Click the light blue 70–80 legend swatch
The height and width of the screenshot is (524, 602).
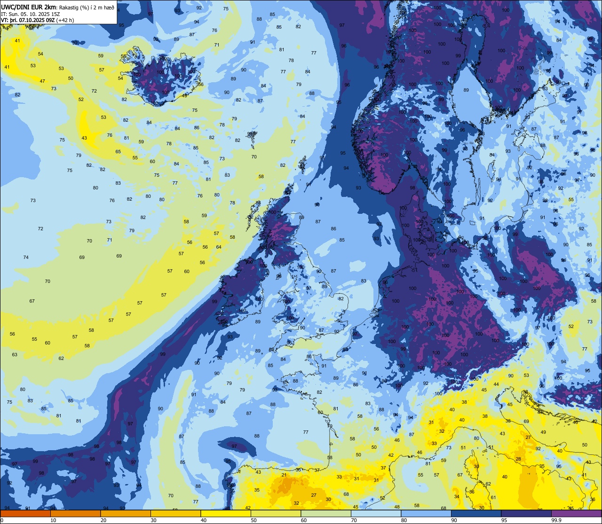(x=376, y=513)
